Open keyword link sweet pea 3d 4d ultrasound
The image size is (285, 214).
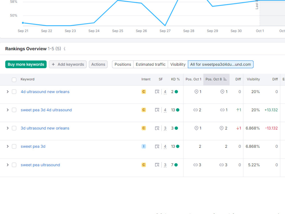point(46,110)
